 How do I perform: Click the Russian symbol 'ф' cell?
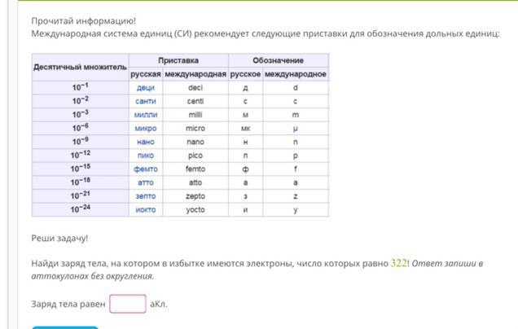click(245, 169)
